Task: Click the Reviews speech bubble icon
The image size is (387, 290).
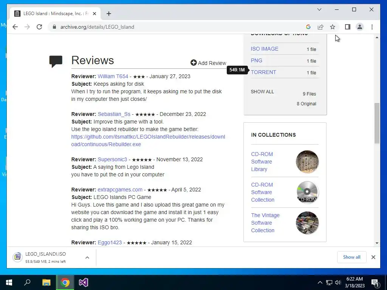Action: [56, 62]
